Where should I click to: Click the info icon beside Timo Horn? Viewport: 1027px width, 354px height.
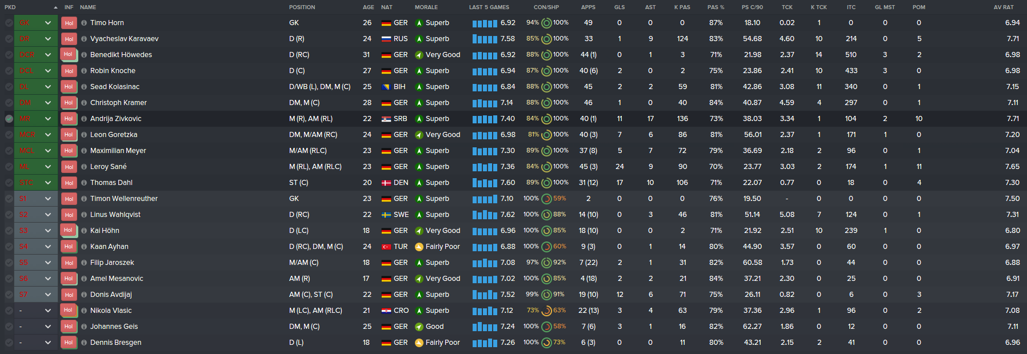(84, 23)
